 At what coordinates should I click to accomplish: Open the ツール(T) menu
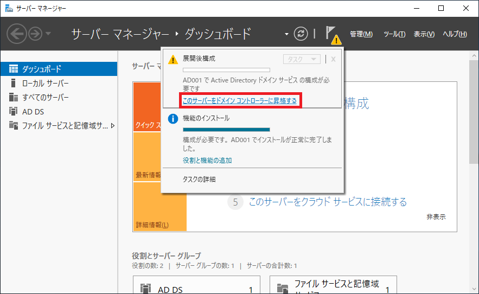[x=394, y=34]
